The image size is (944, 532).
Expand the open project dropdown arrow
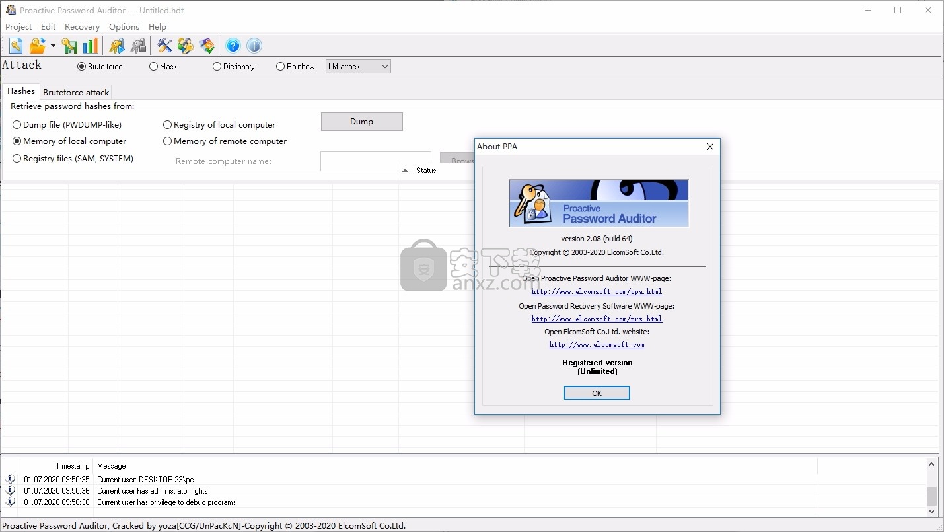click(53, 46)
